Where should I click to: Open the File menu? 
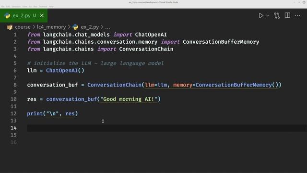[x=2, y=6]
